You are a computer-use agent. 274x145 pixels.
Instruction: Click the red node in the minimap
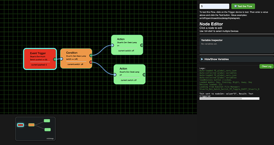(x=20, y=125)
